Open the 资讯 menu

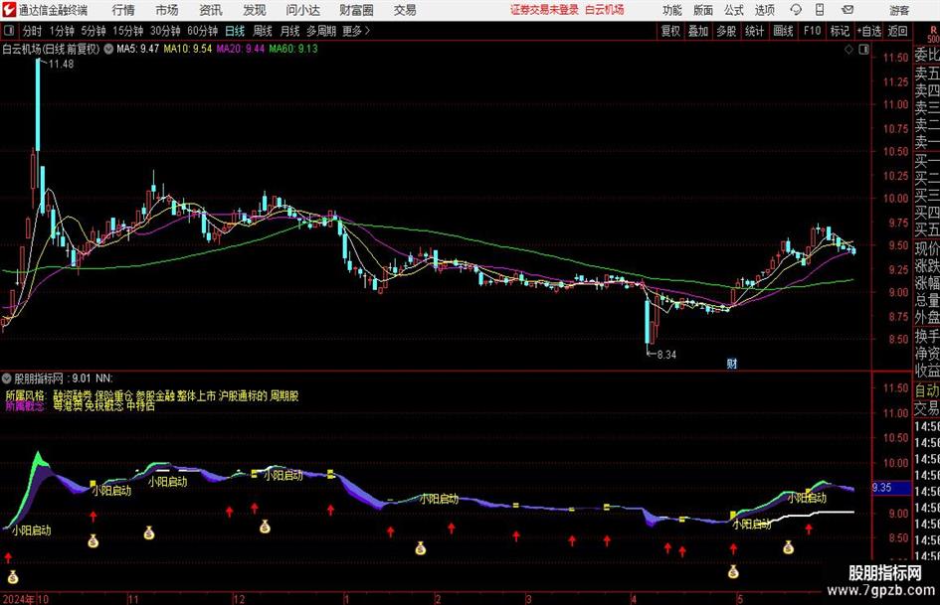(211, 10)
